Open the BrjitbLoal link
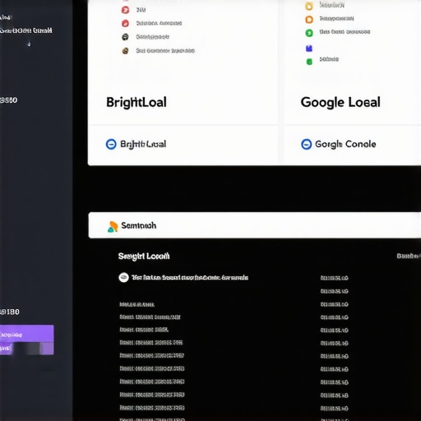421x421 pixels. 143,144
